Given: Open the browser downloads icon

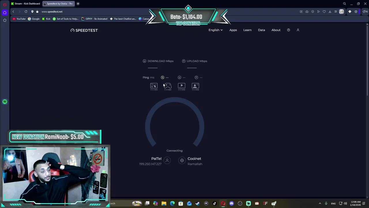Looking at the screenshot, I should tap(330, 12).
